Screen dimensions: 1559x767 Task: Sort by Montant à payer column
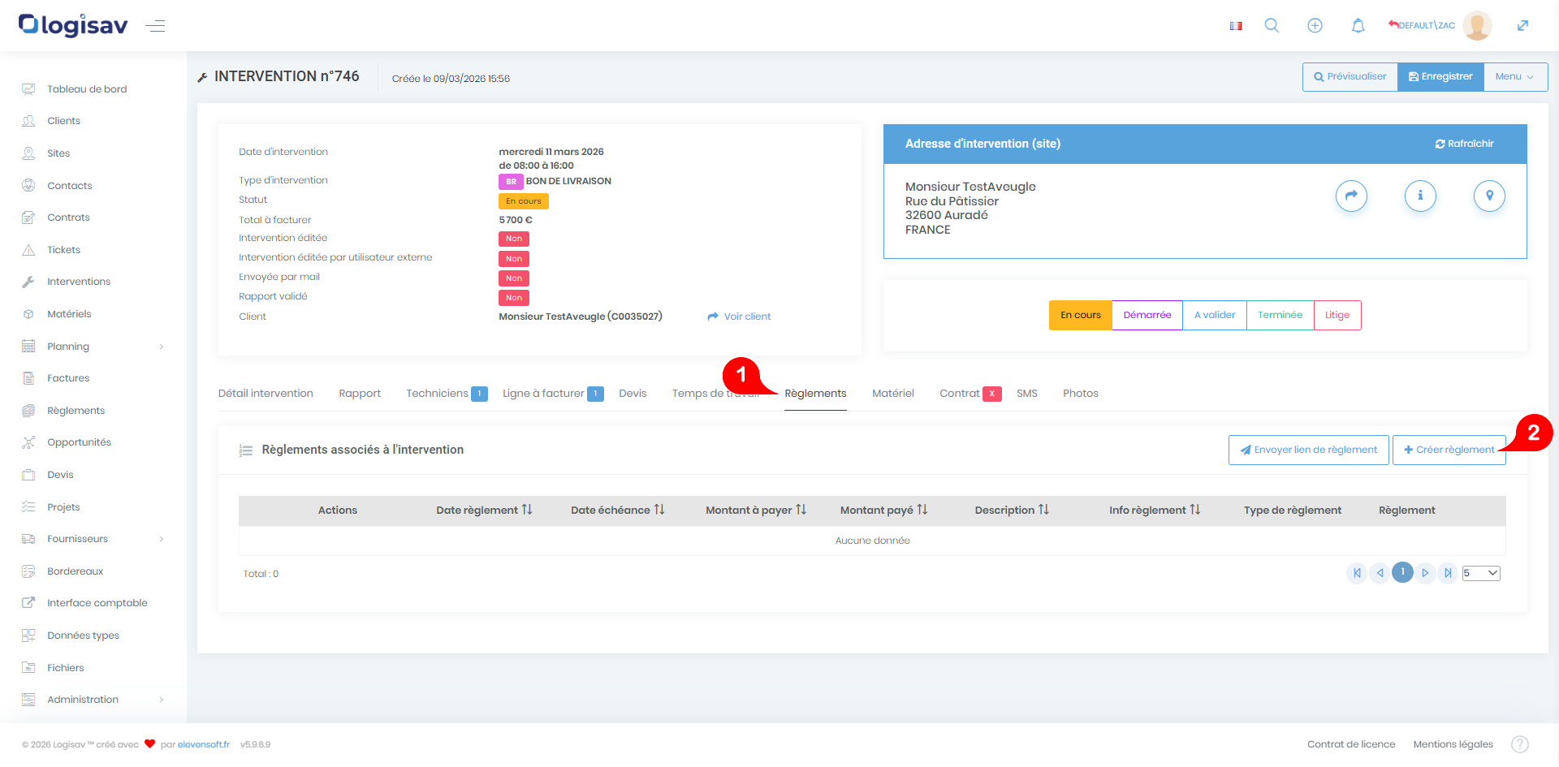[x=755, y=511]
